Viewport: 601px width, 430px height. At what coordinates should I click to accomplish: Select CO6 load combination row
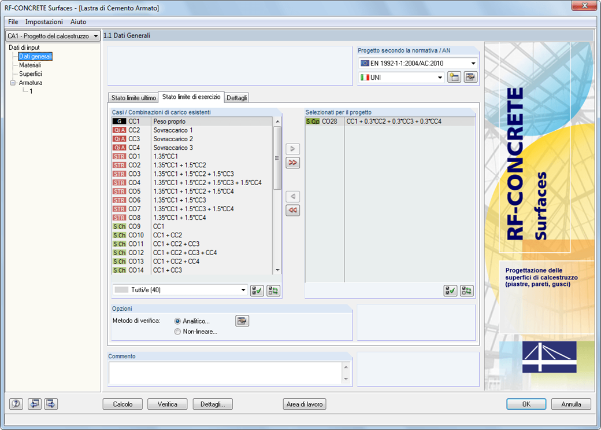pyautogui.click(x=192, y=200)
